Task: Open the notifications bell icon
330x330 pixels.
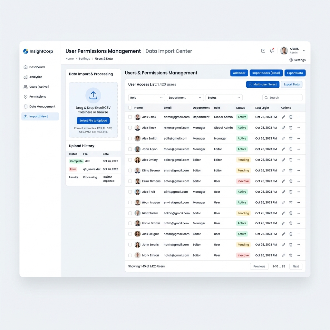Action: coord(272,51)
